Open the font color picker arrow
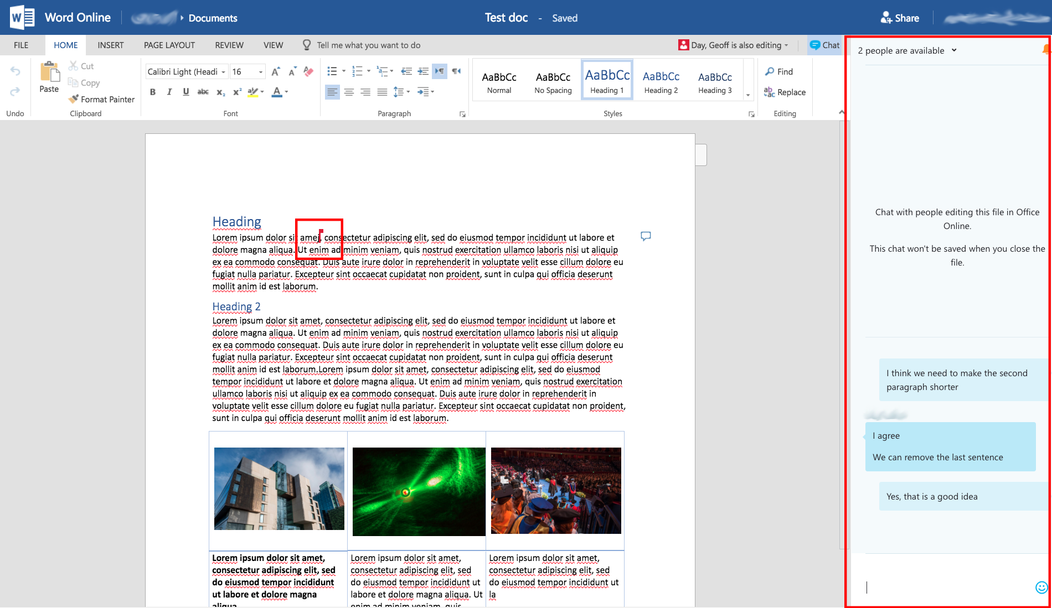The image size is (1052, 608). pyautogui.click(x=286, y=92)
